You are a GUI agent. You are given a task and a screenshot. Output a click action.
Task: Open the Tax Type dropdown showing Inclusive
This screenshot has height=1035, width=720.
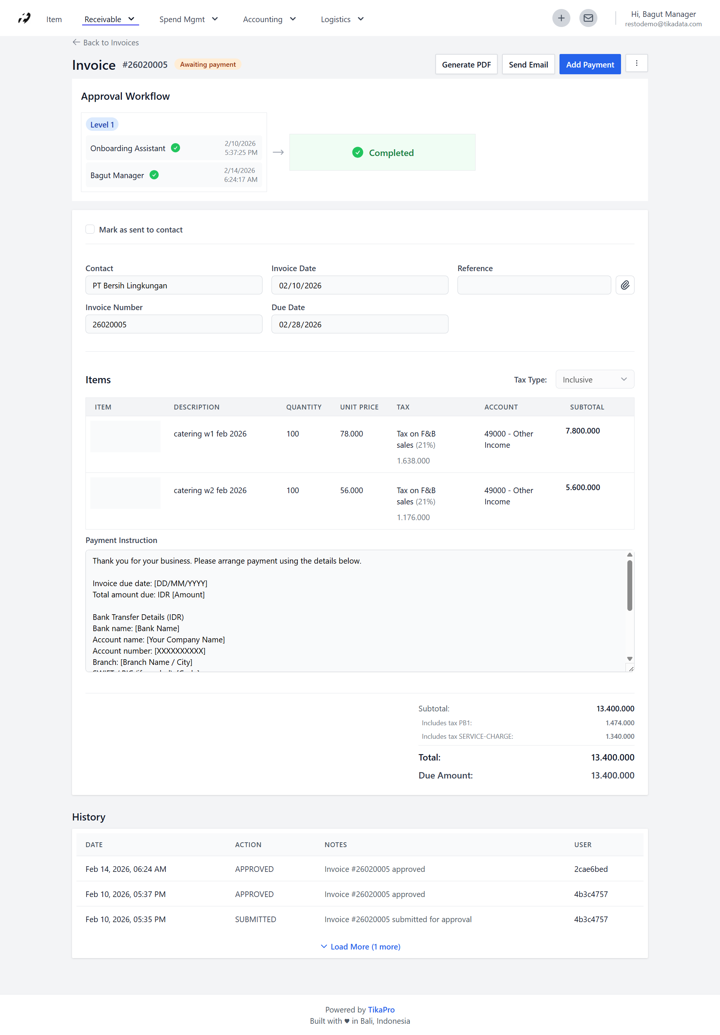tap(594, 379)
